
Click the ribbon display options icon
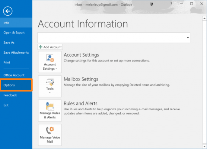[152, 4]
